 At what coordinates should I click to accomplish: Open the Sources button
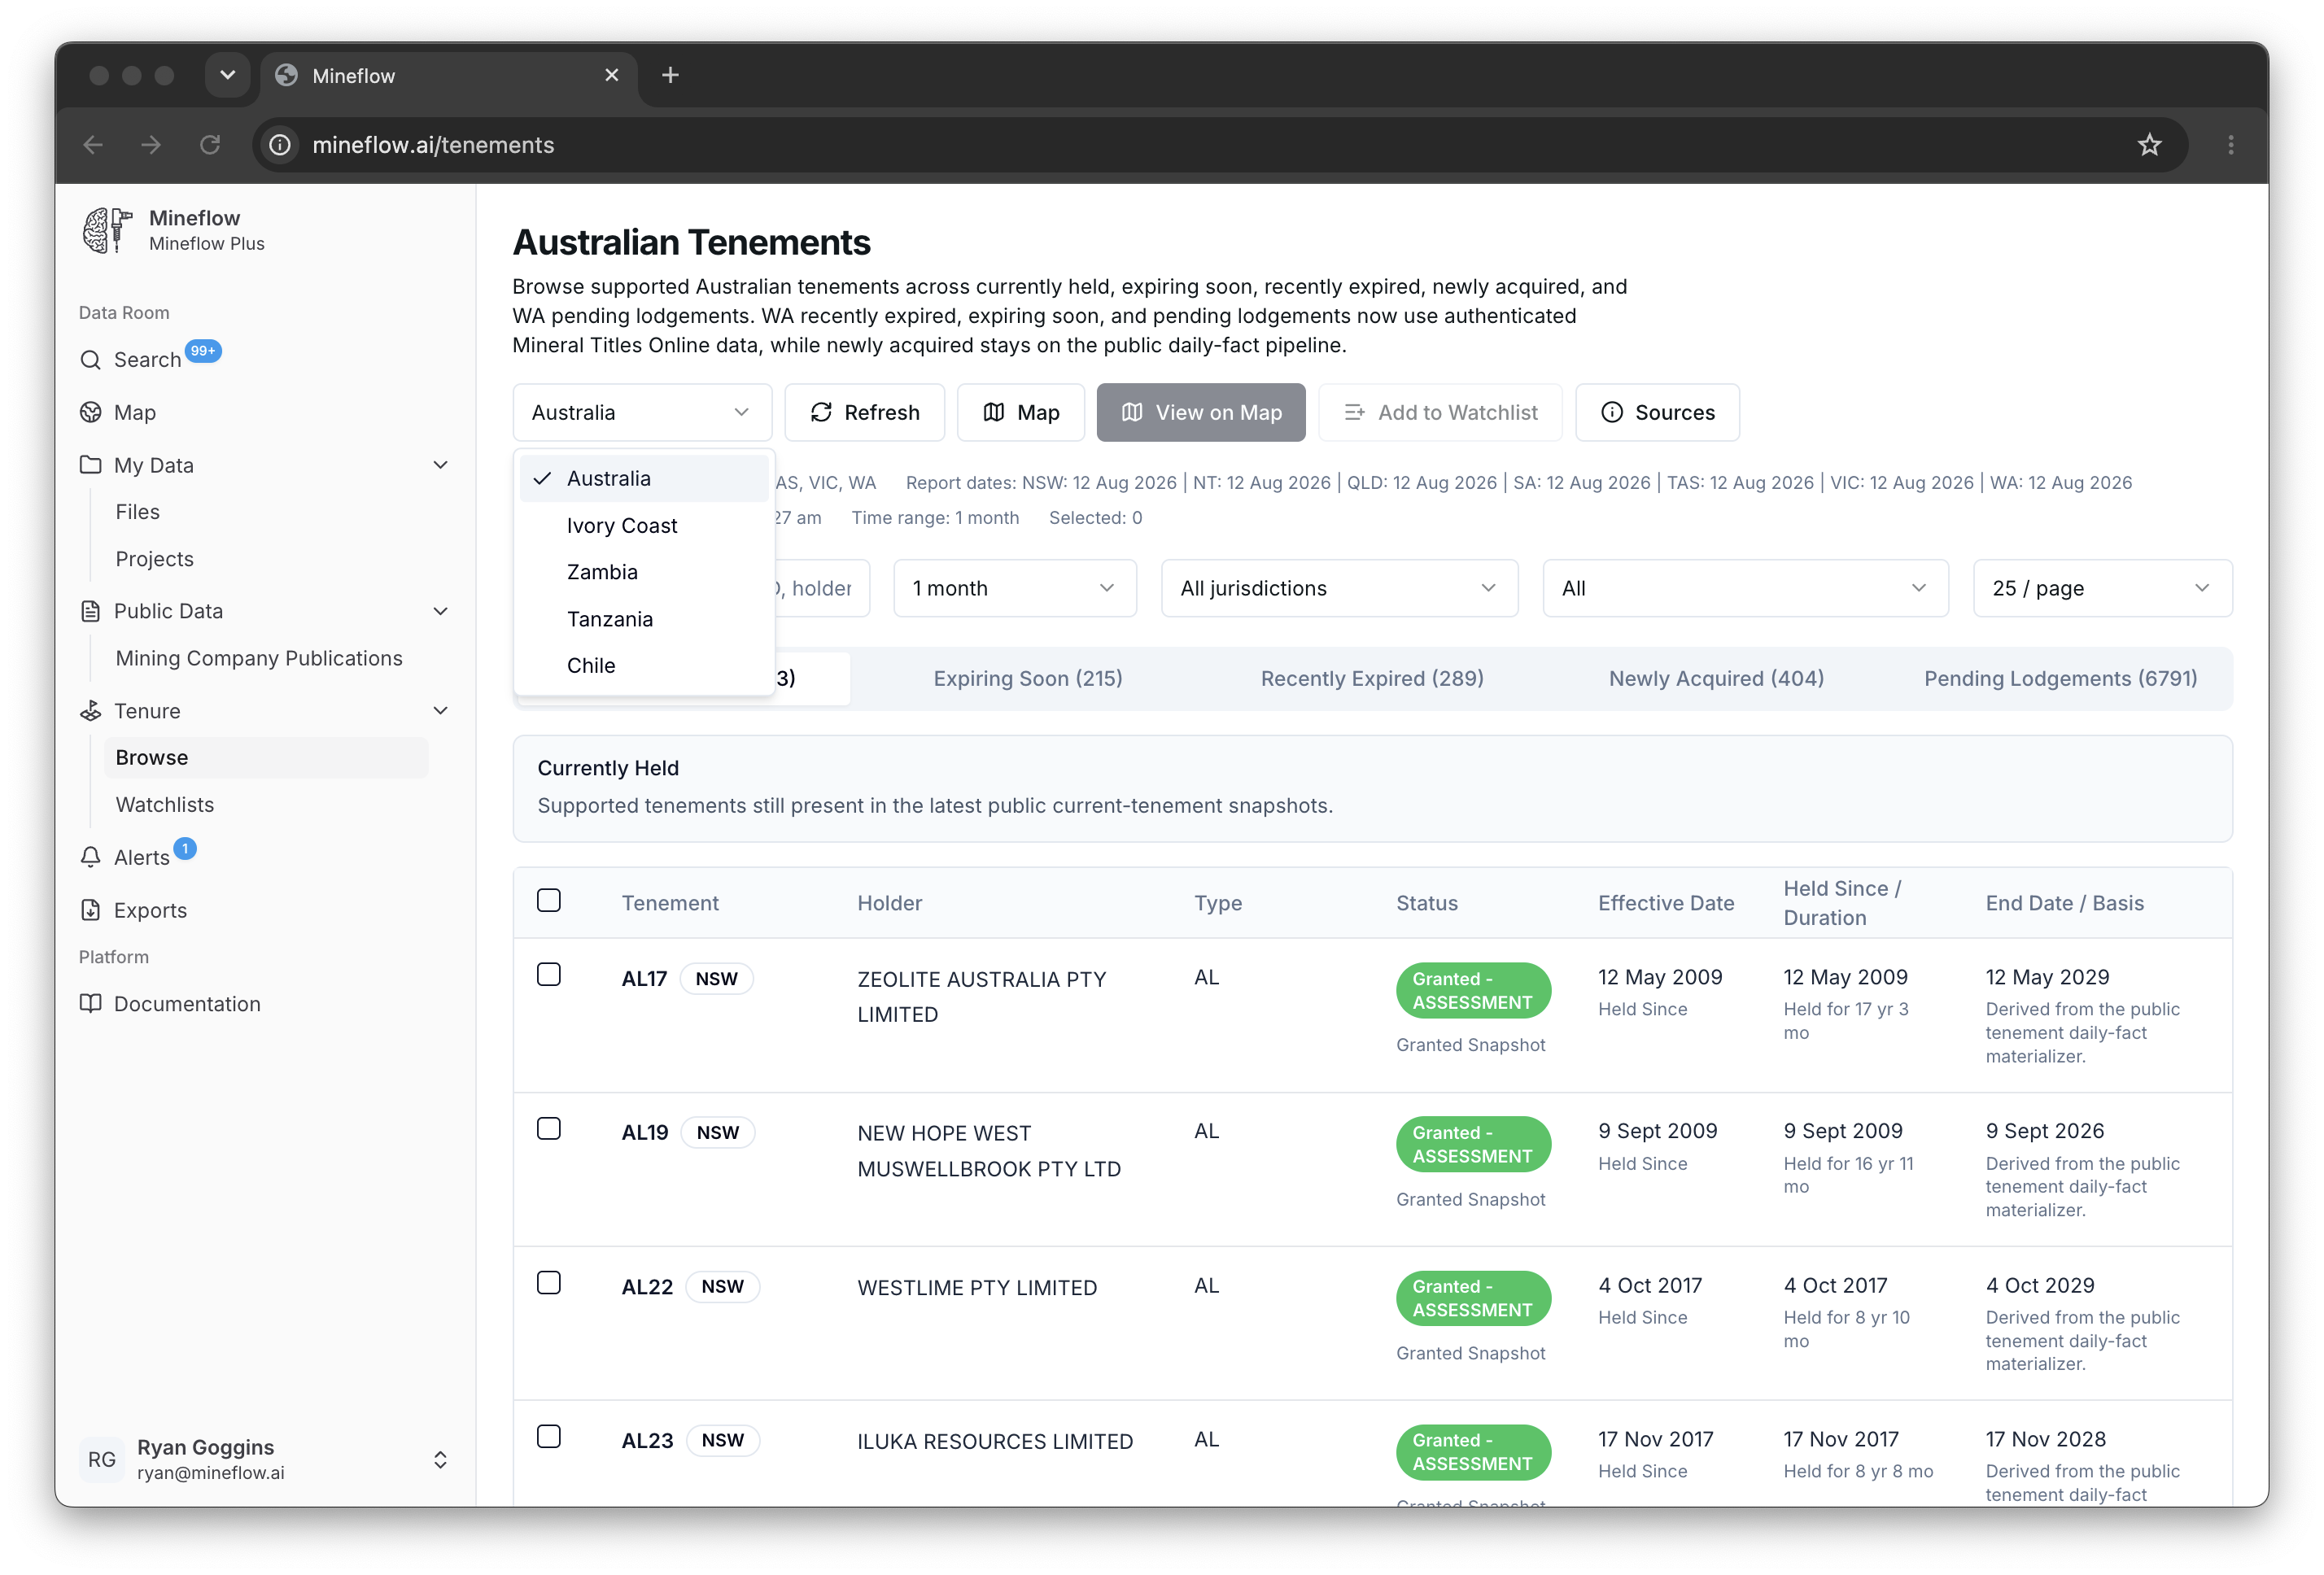click(x=1657, y=412)
